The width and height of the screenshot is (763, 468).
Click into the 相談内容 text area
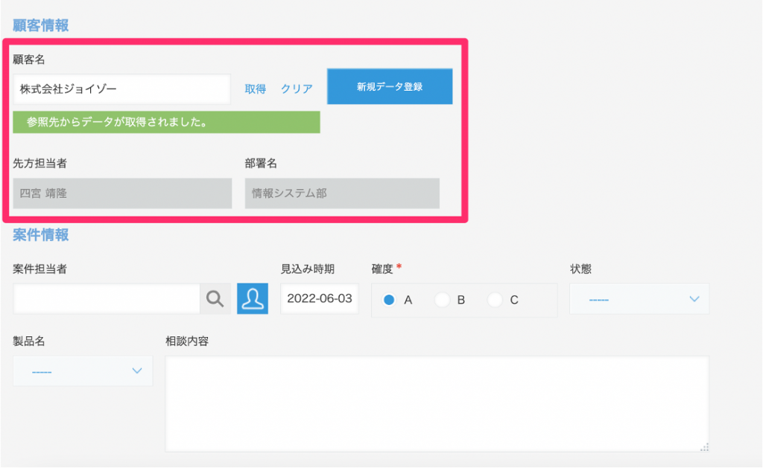coord(437,404)
